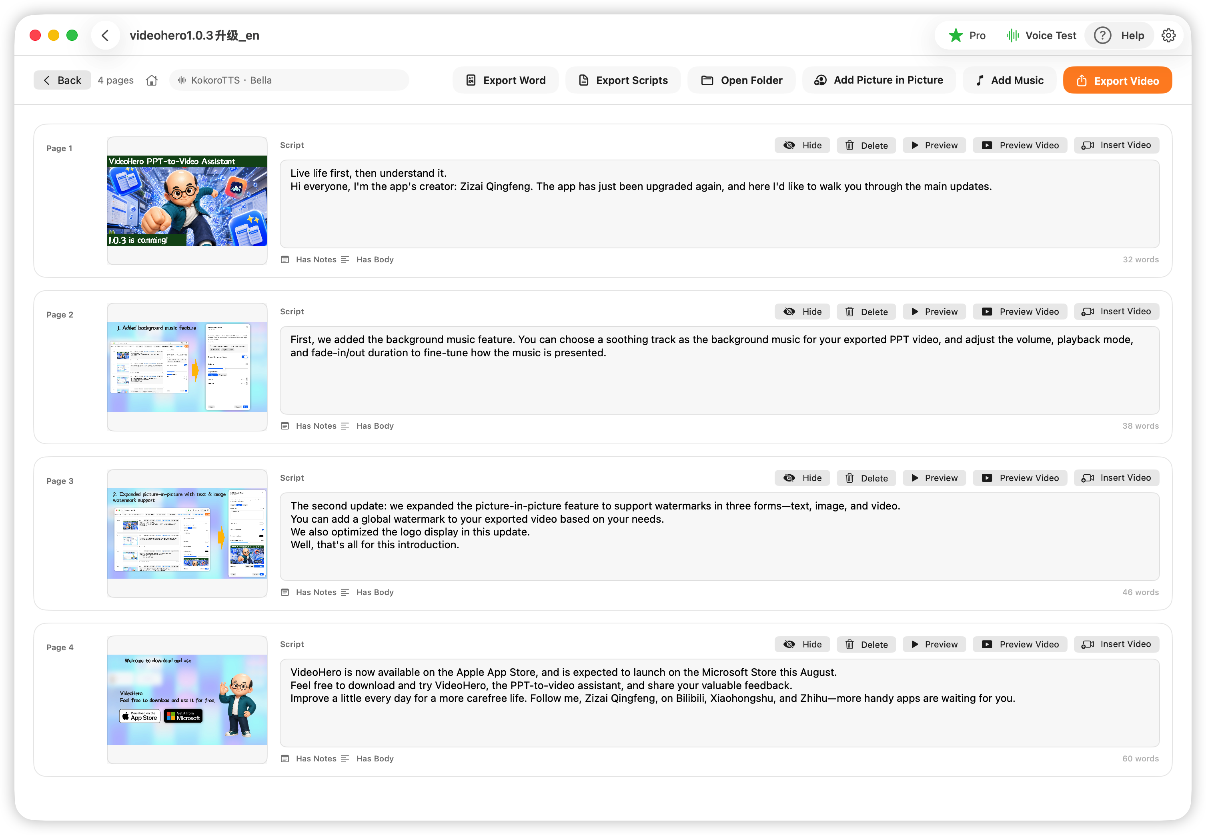Hide Page 2 slide
This screenshot has height=835, width=1206.
[x=802, y=312]
